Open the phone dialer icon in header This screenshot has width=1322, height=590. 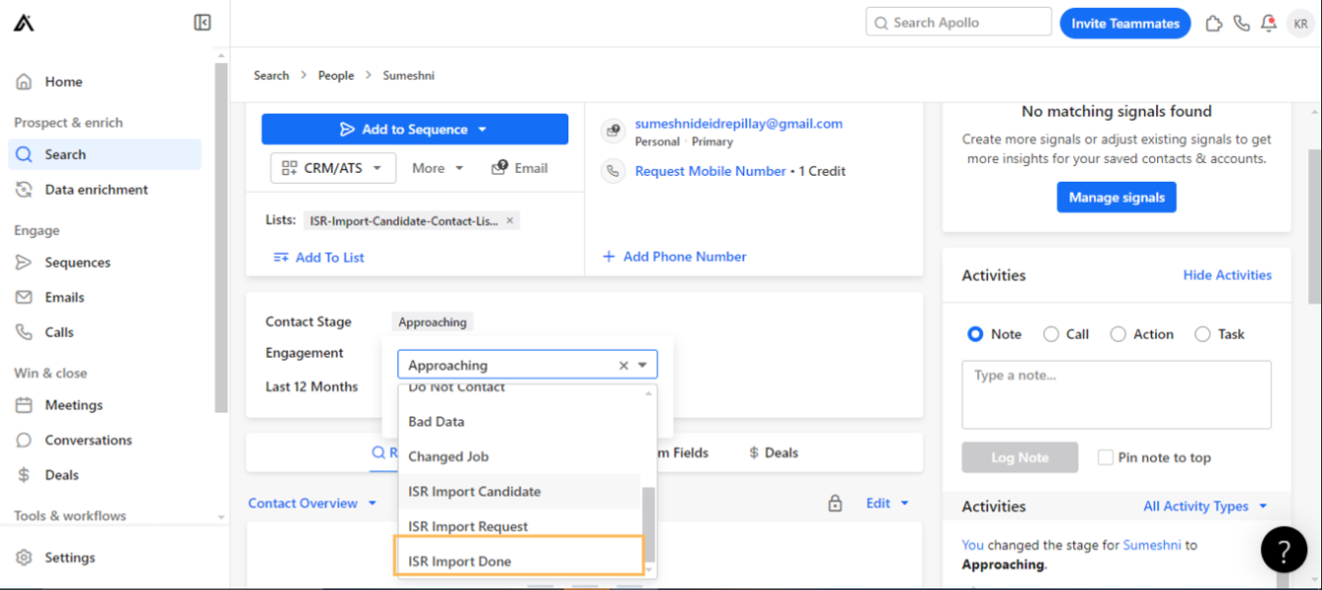(x=1242, y=24)
